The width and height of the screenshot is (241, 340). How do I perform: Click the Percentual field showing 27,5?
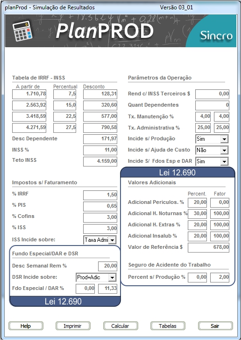click(65, 128)
